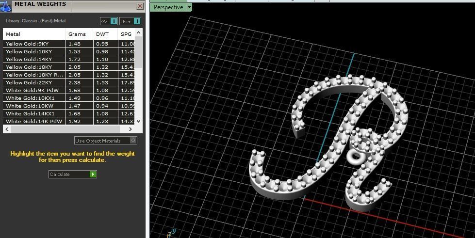Select the Perspective viewport tab
Image resolution: width=475 pixels, height=238 pixels.
[x=168, y=7]
